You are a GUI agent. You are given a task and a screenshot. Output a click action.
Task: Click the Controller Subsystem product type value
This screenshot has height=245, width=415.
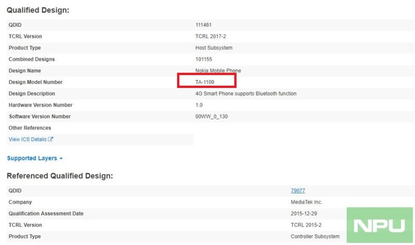click(316, 236)
